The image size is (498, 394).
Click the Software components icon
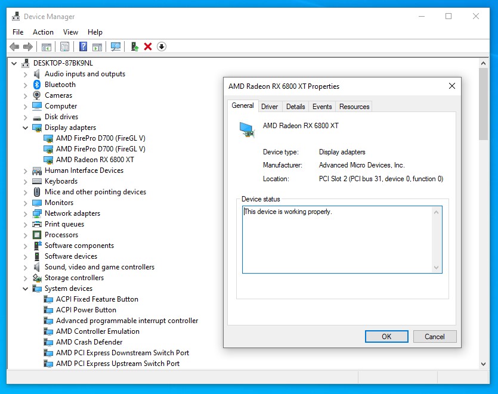38,246
